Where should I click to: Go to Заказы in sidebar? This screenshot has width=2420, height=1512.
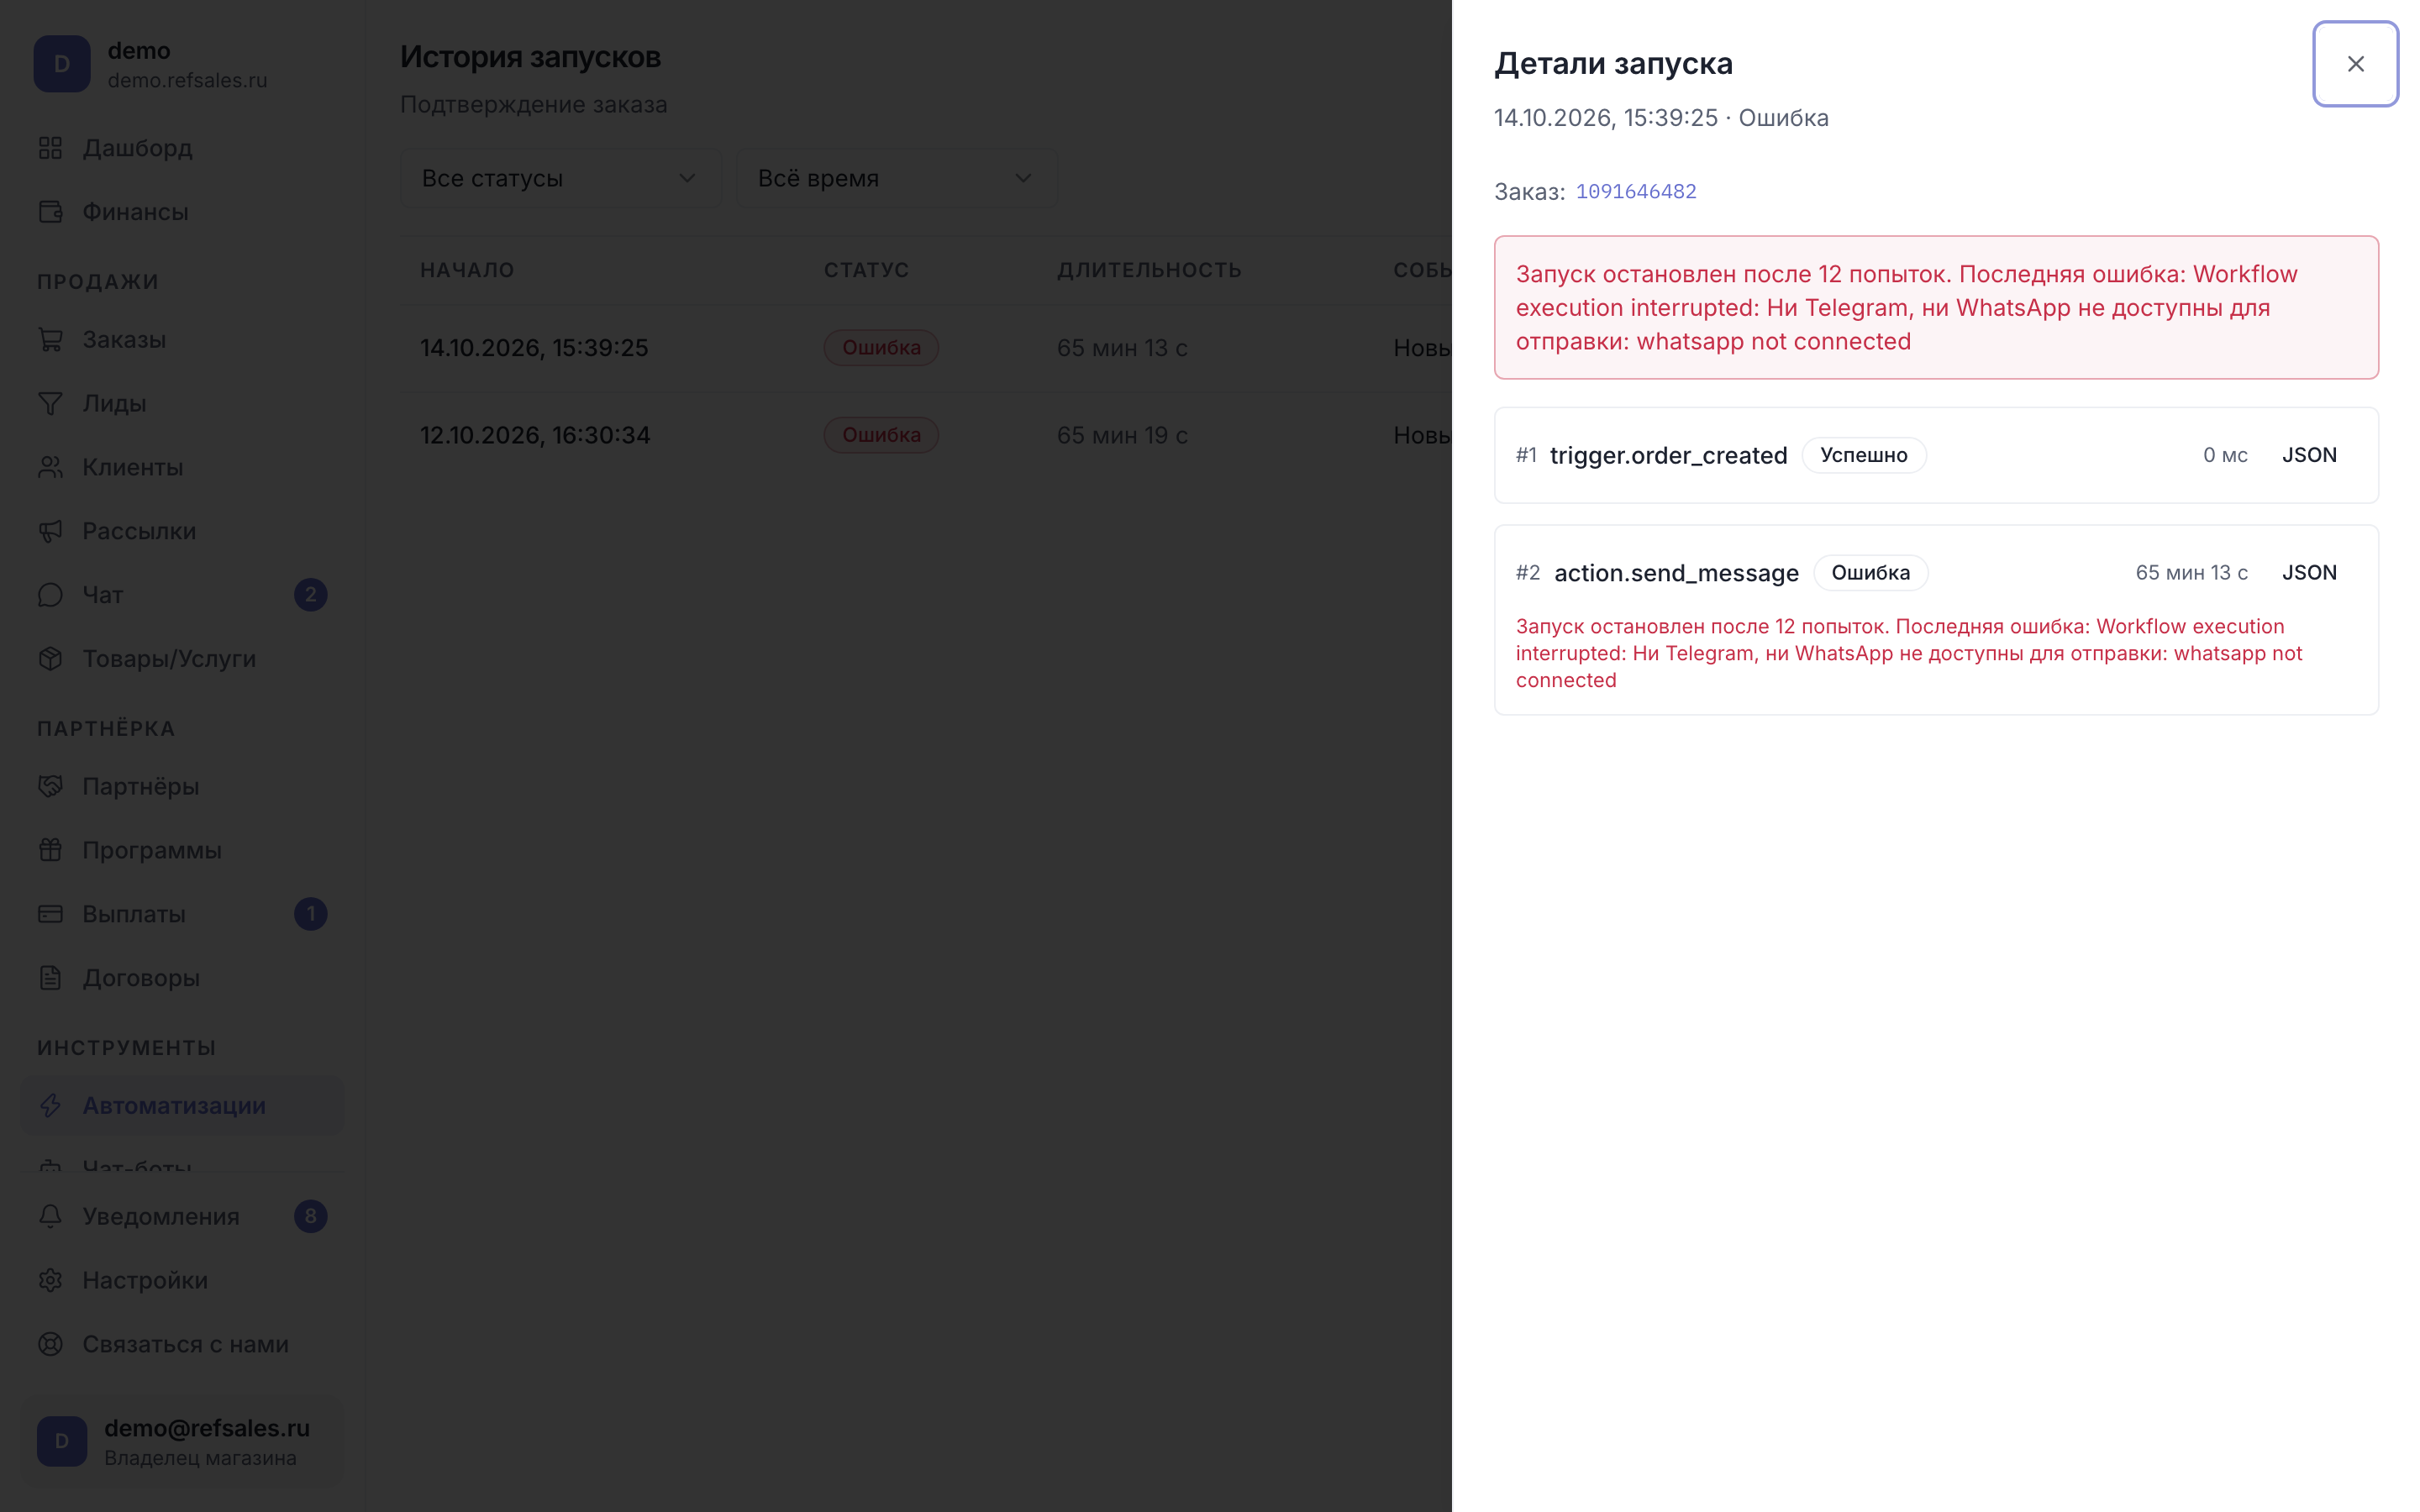click(x=182, y=340)
